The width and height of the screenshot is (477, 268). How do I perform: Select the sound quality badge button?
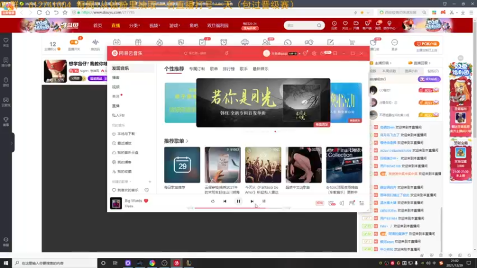[x=320, y=203]
